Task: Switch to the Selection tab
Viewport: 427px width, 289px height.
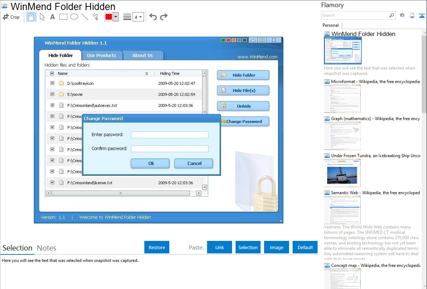Action: point(17,248)
